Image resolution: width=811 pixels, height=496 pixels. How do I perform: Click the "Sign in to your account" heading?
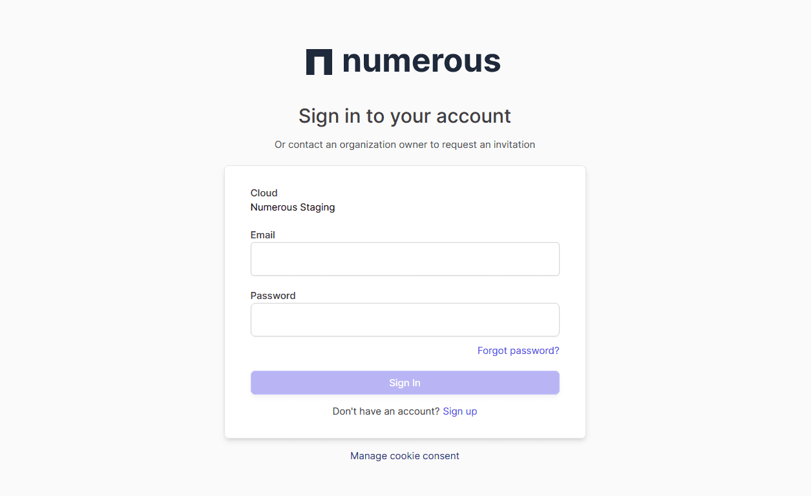[405, 116]
